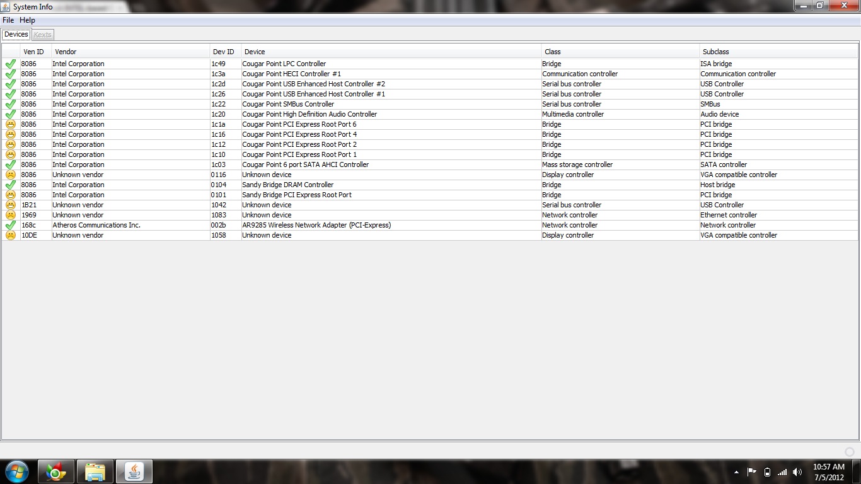Open the Windows Start menu
The width and height of the screenshot is (861, 484).
tap(16, 471)
